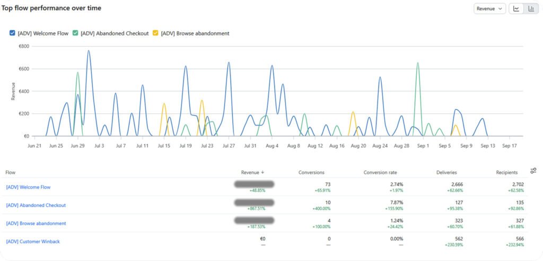Click the Browse abandonment peak near Jul 22
Image resolution: width=543 pixels, height=261 pixels.
pos(202,101)
